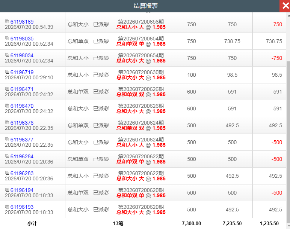Click the copy icon beside order 61196193

(7, 207)
